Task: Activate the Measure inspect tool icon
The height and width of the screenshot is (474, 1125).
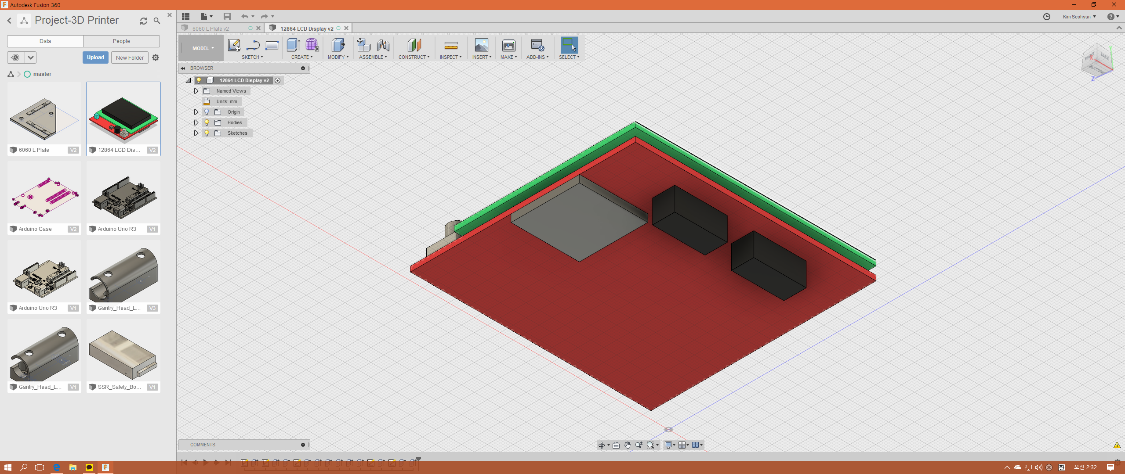Action: [451, 45]
